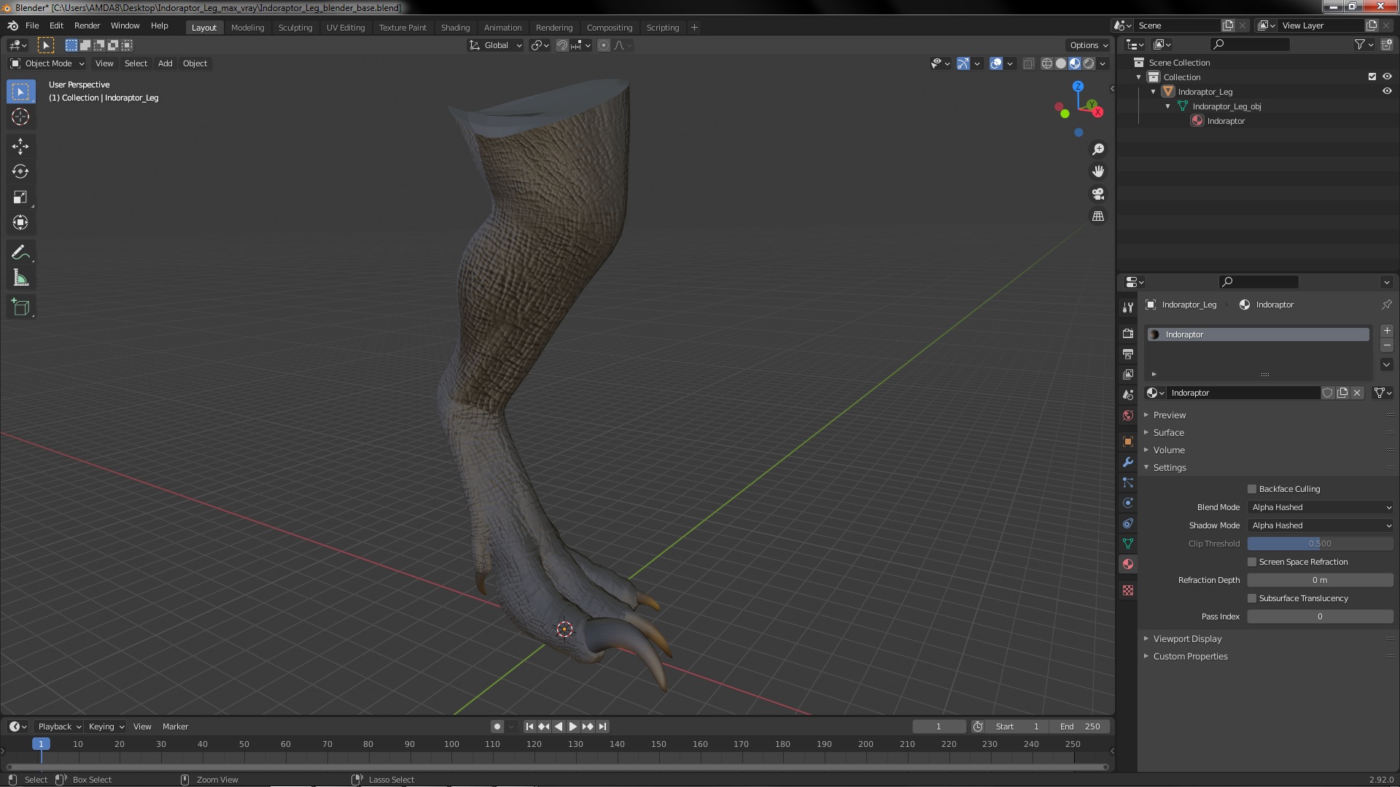
Task: Switch to the Shading workspace tab
Action: click(455, 28)
